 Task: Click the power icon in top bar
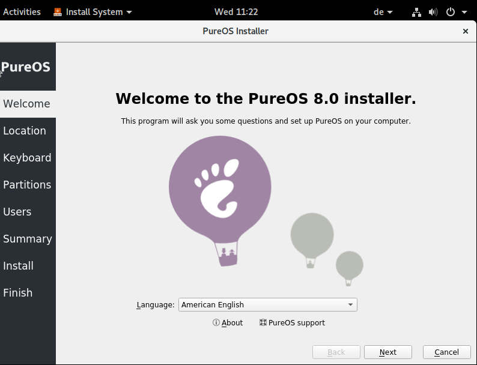coord(450,12)
